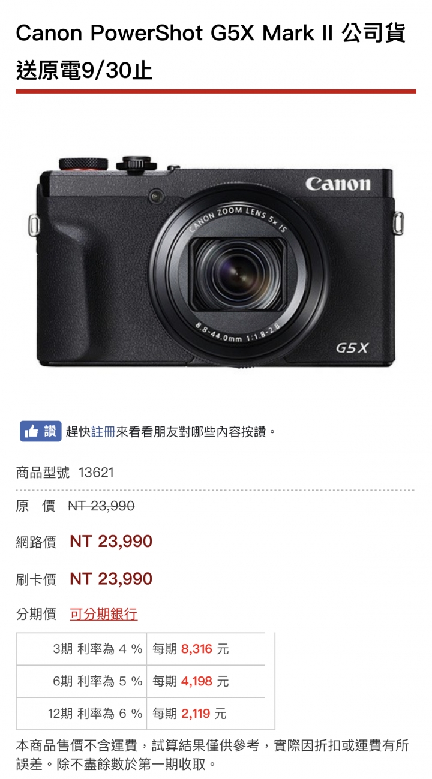Click the Canon logo on the camera body
This screenshot has height=779, width=432.
pyautogui.click(x=338, y=184)
